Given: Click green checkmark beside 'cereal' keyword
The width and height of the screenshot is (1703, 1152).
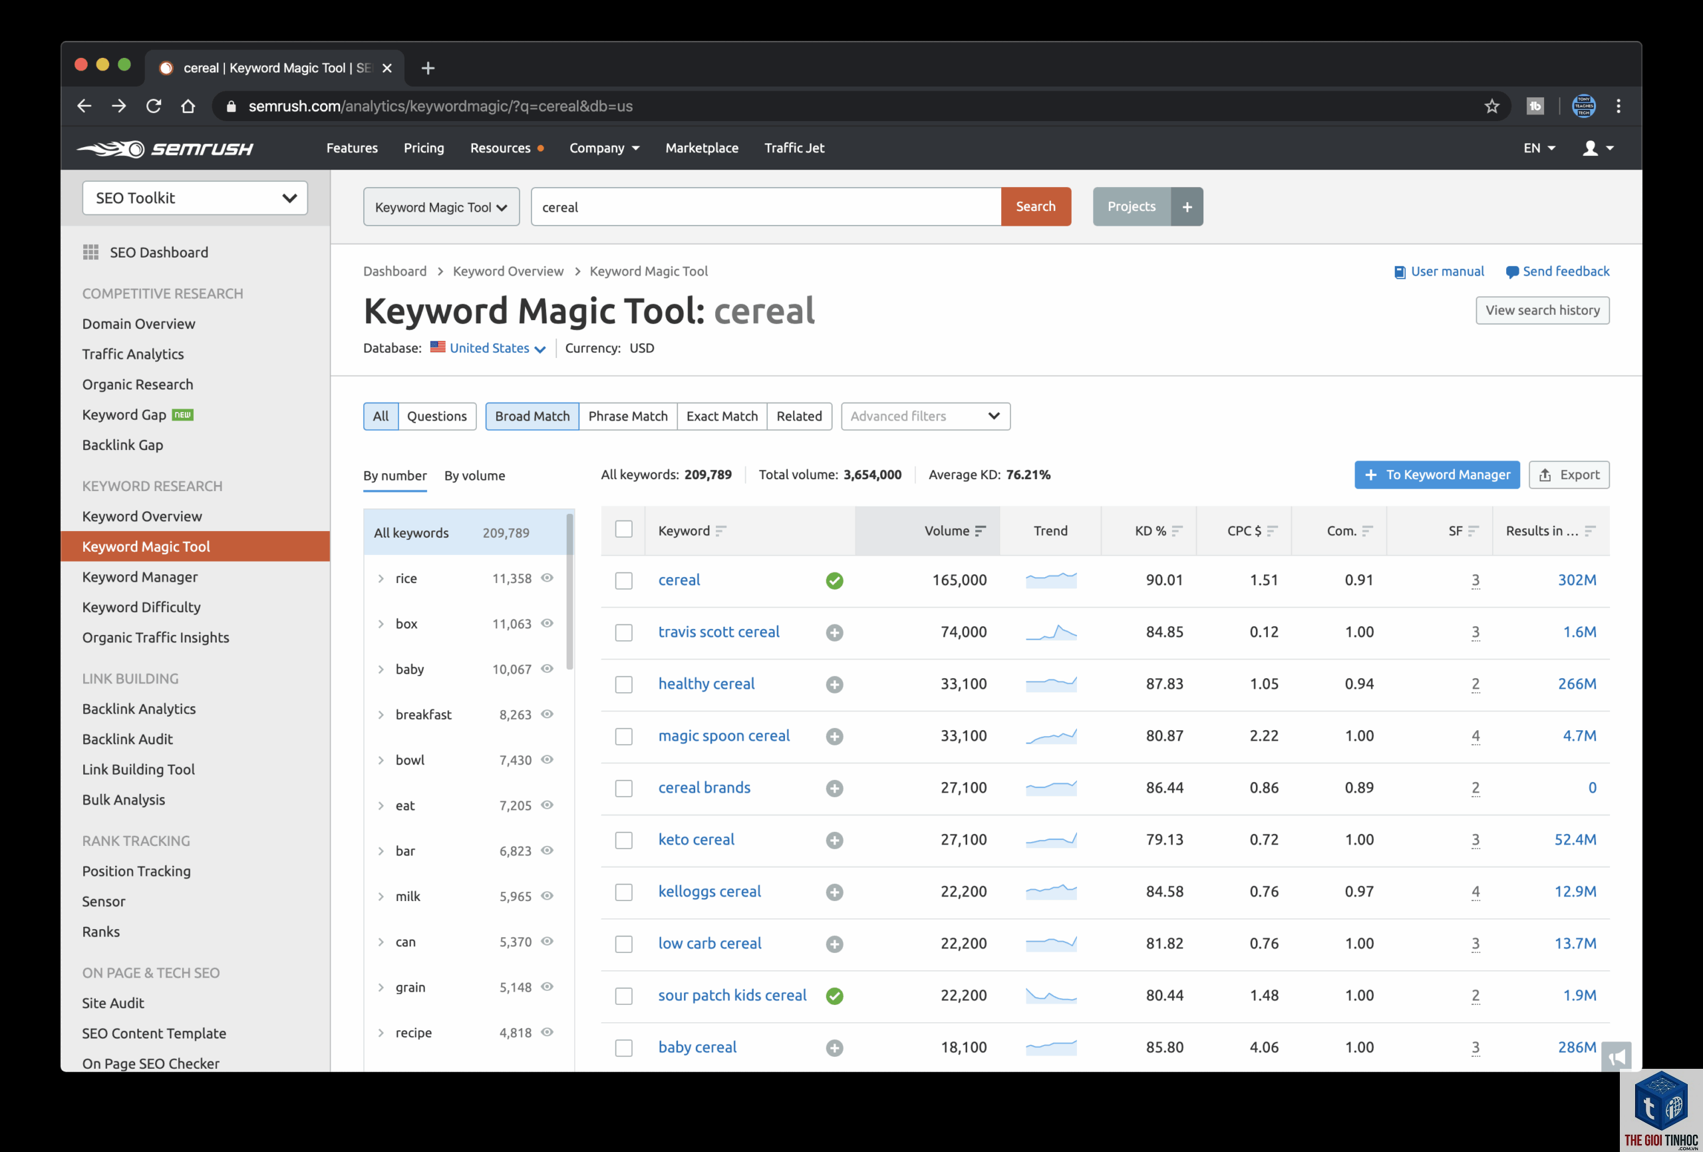Looking at the screenshot, I should pyautogui.click(x=834, y=581).
